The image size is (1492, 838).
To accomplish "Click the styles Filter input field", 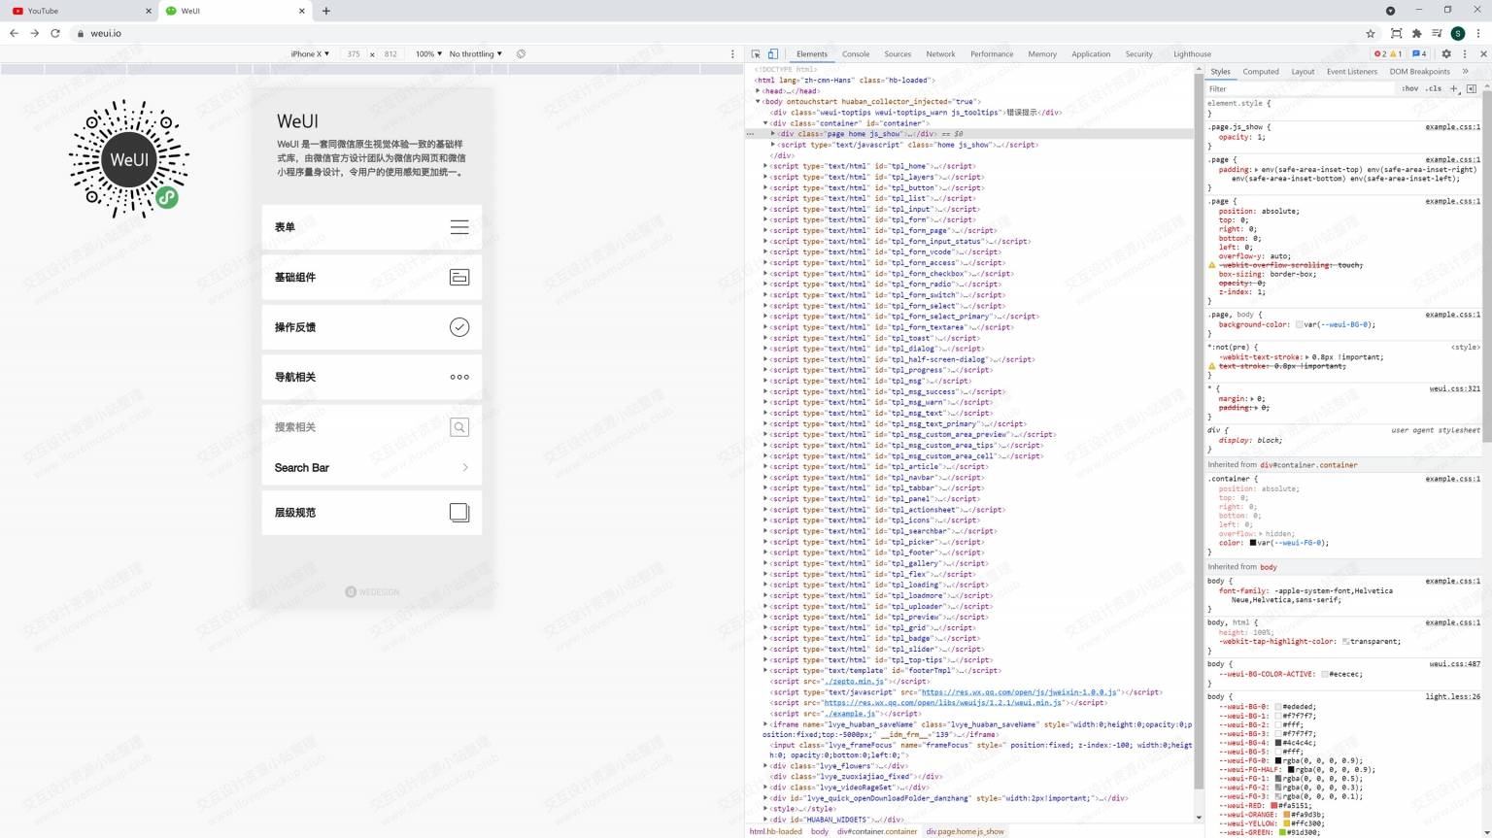I will pyautogui.click(x=1297, y=88).
